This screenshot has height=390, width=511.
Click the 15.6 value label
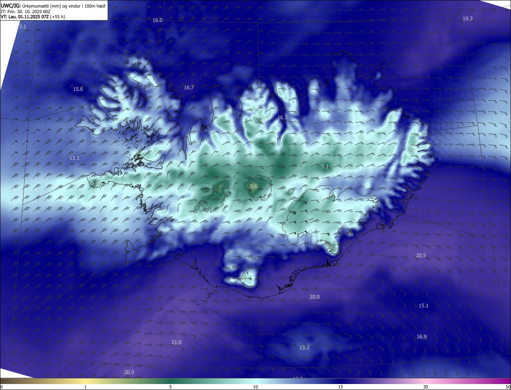tap(78, 89)
